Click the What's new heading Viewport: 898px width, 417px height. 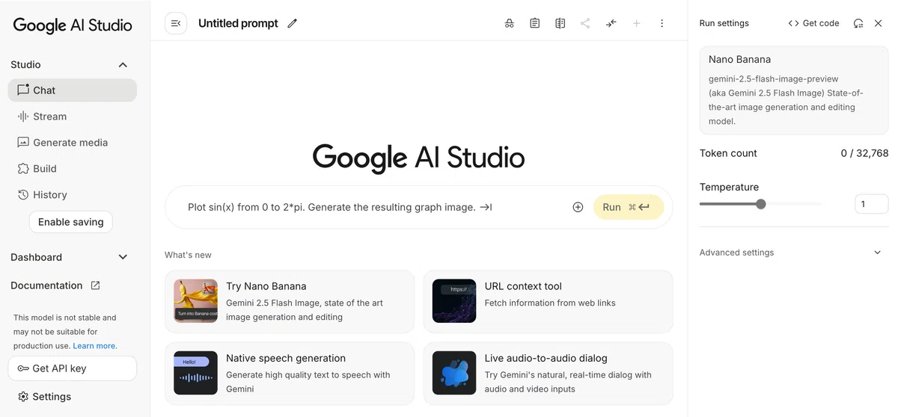[188, 255]
